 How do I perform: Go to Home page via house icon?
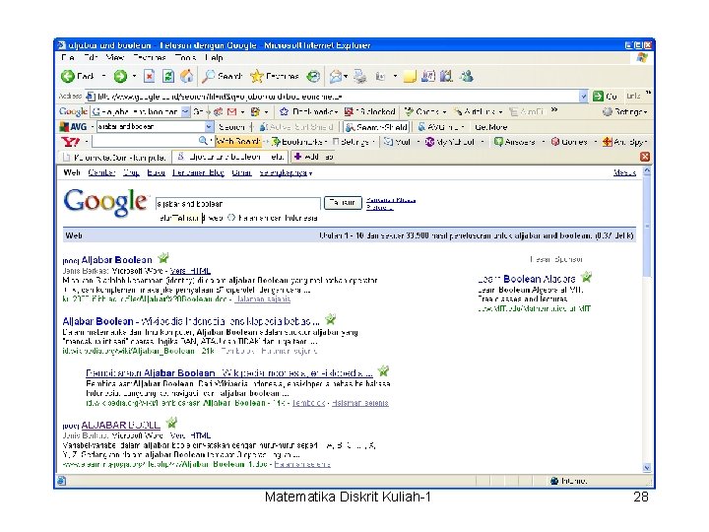click(x=187, y=77)
